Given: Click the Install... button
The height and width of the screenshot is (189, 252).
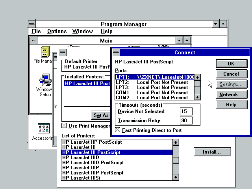Looking at the screenshot, I should coord(212,152).
